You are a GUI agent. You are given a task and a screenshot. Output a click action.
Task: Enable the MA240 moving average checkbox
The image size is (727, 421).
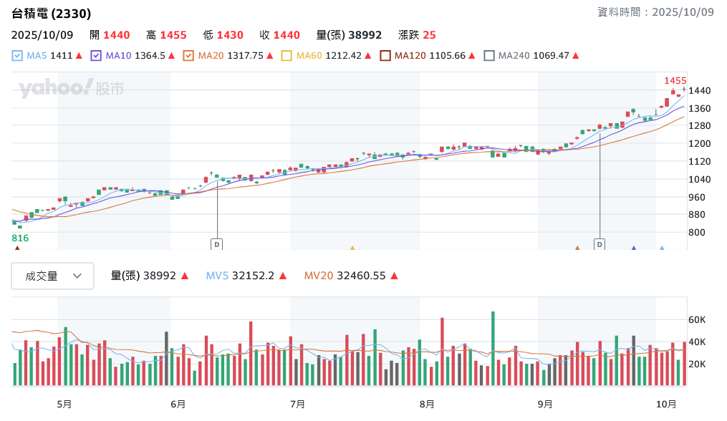tap(489, 55)
